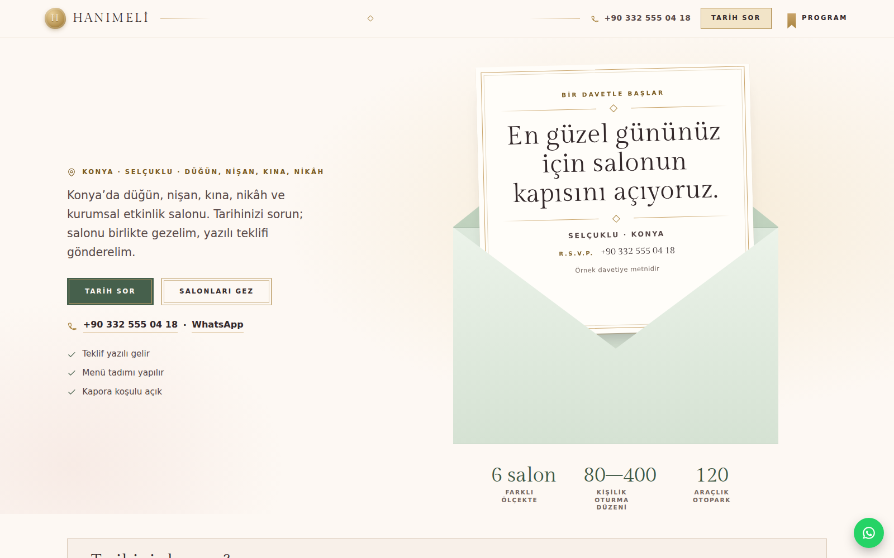Screen dimensions: 894x558
Task: Click the 'Örnek davetiye metnidir' note
Action: coord(617,270)
